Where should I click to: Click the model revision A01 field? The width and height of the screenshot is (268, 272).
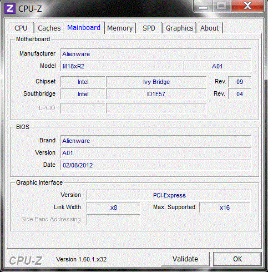(218, 66)
